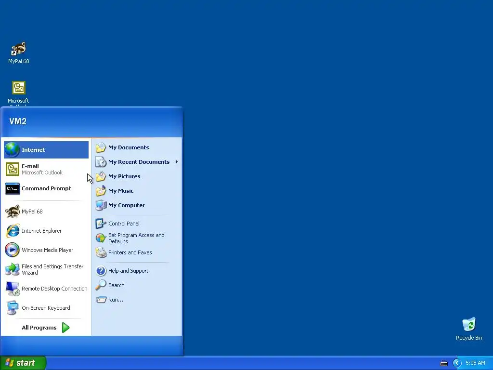Click the Search magnifying glass icon
This screenshot has width=493, height=370.
[x=101, y=285]
